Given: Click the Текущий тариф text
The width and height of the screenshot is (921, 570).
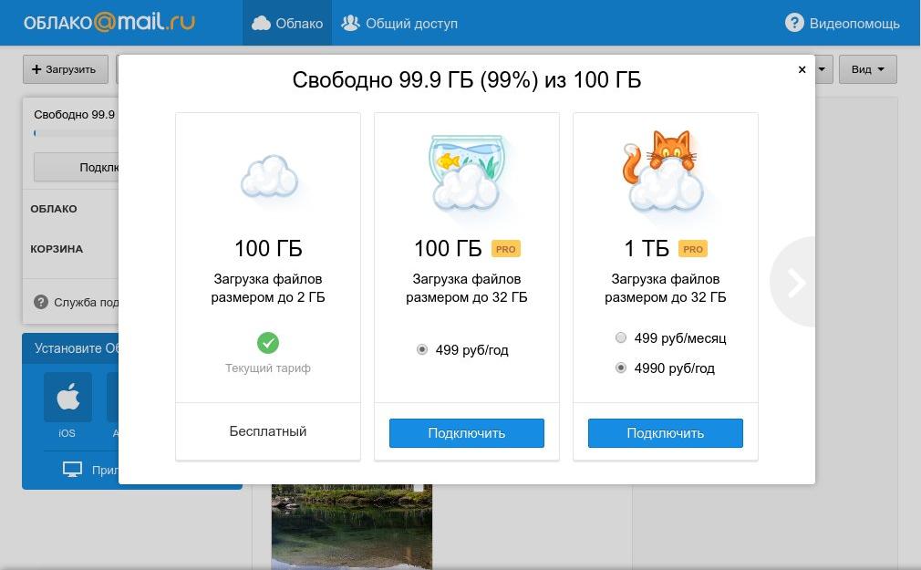Looking at the screenshot, I should point(268,368).
